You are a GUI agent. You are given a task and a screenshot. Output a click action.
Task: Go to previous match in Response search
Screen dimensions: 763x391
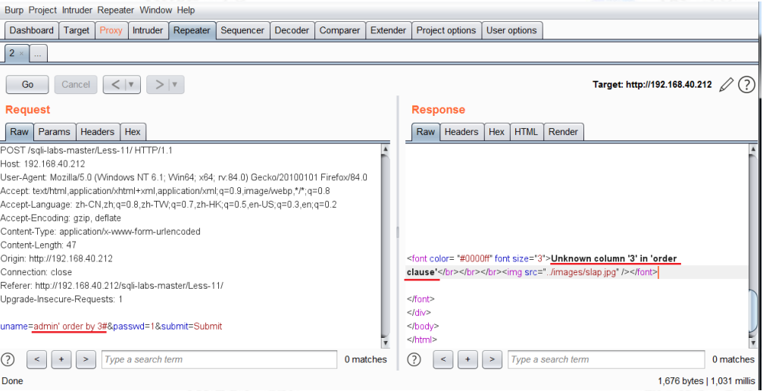[443, 359]
